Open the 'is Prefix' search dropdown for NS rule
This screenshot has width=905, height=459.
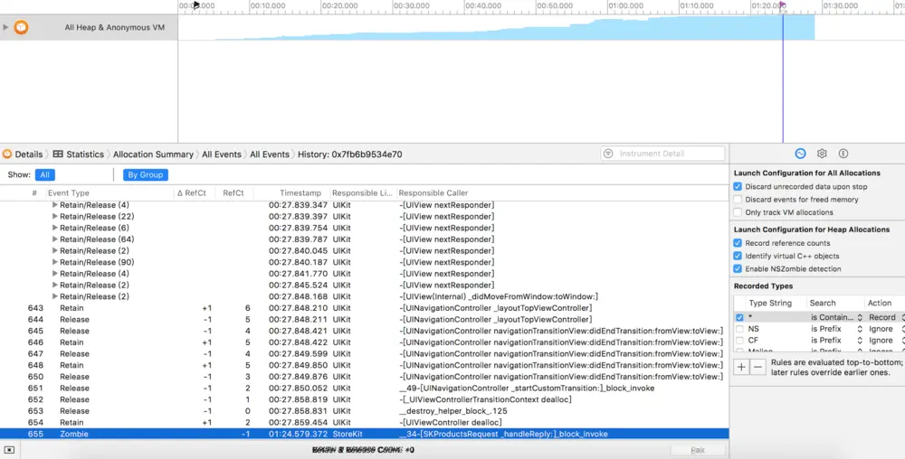pos(836,329)
